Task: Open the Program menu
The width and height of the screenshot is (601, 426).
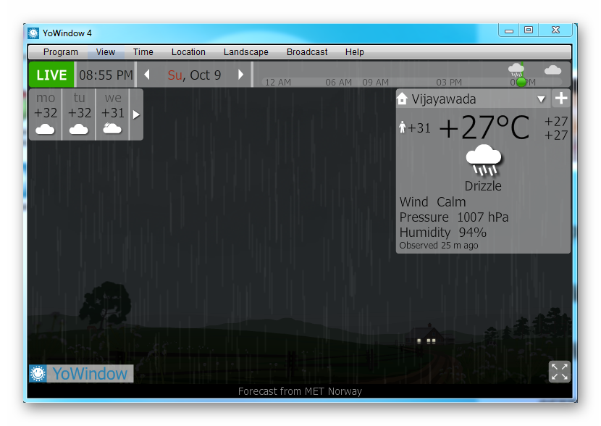Action: [x=61, y=51]
